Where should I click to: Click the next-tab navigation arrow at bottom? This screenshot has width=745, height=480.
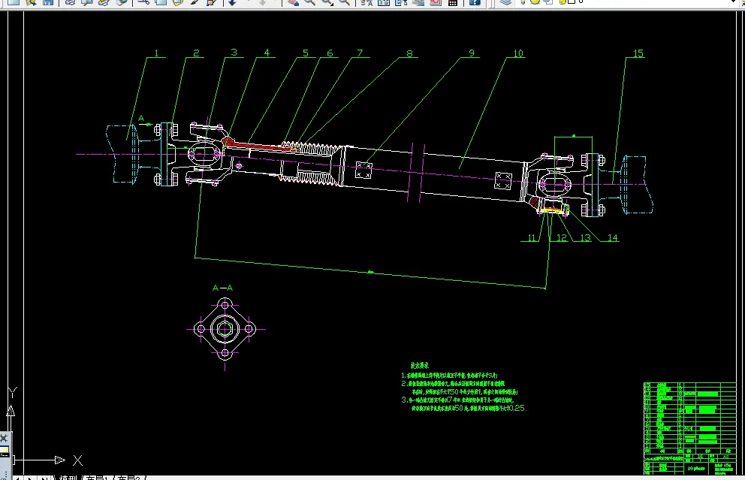pyautogui.click(x=29, y=478)
